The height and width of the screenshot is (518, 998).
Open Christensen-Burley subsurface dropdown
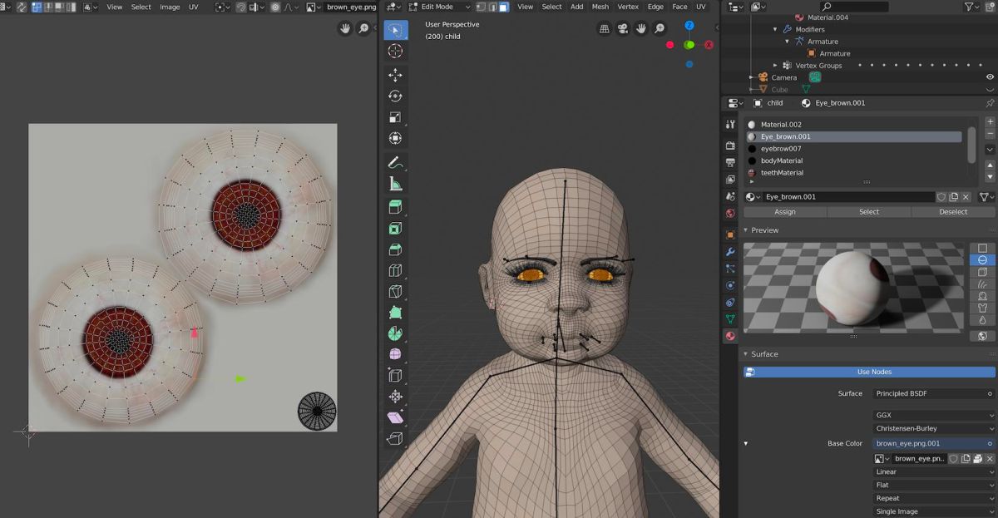point(933,428)
